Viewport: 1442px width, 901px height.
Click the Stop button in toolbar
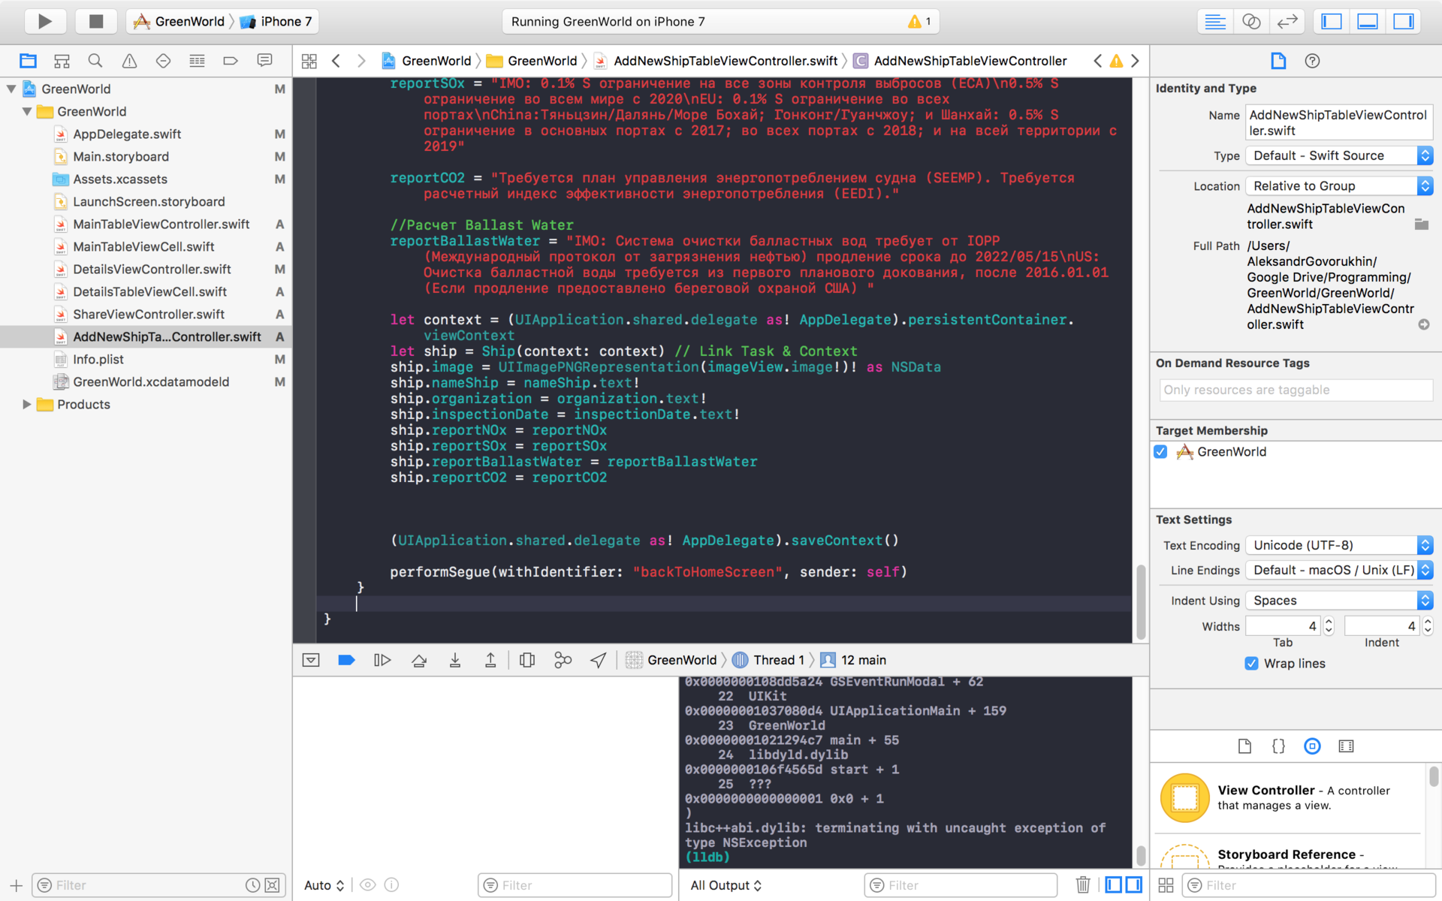(96, 21)
